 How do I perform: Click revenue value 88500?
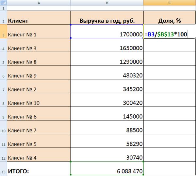click(107, 127)
